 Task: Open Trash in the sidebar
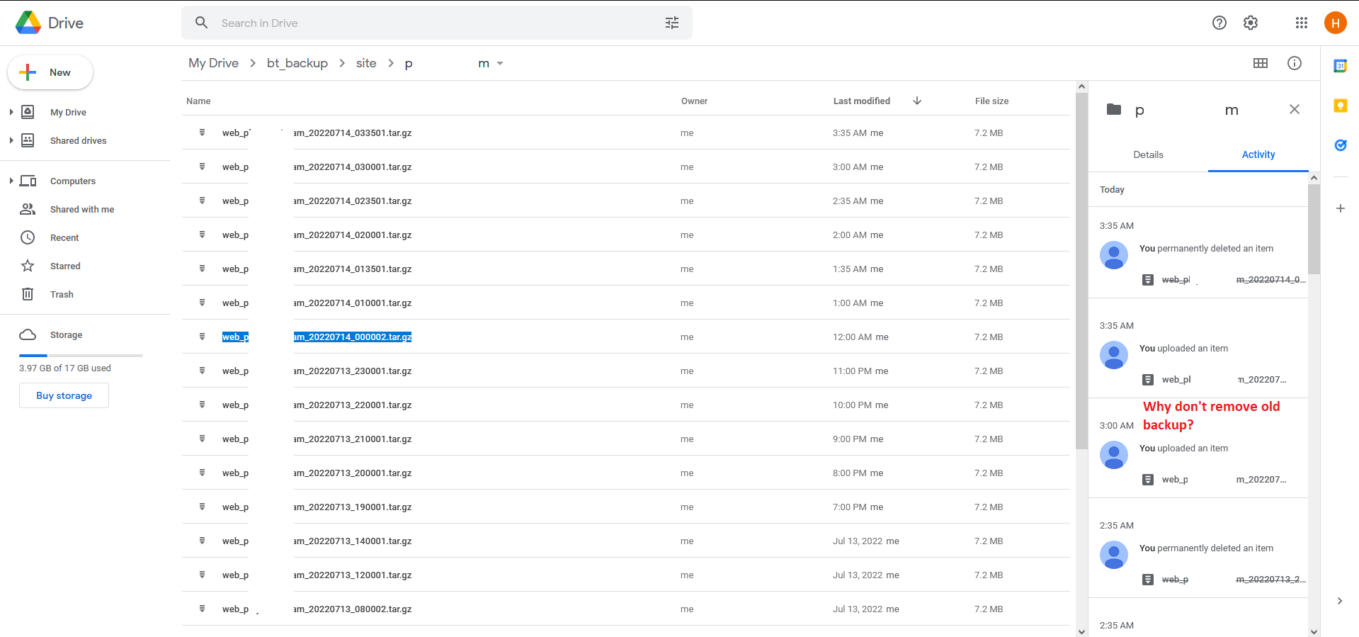62,294
